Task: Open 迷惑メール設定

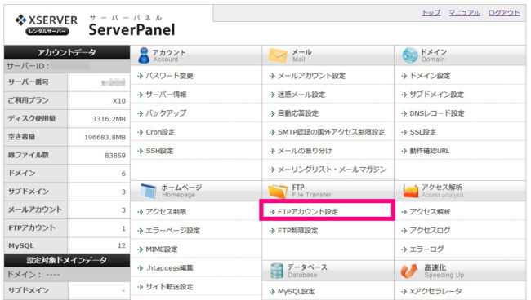Action: click(x=301, y=95)
